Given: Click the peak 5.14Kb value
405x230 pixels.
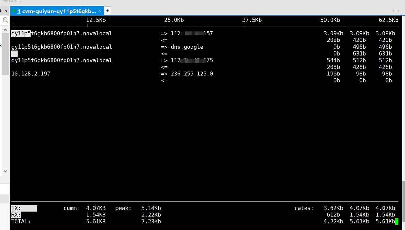Looking at the screenshot, I should [151, 208].
